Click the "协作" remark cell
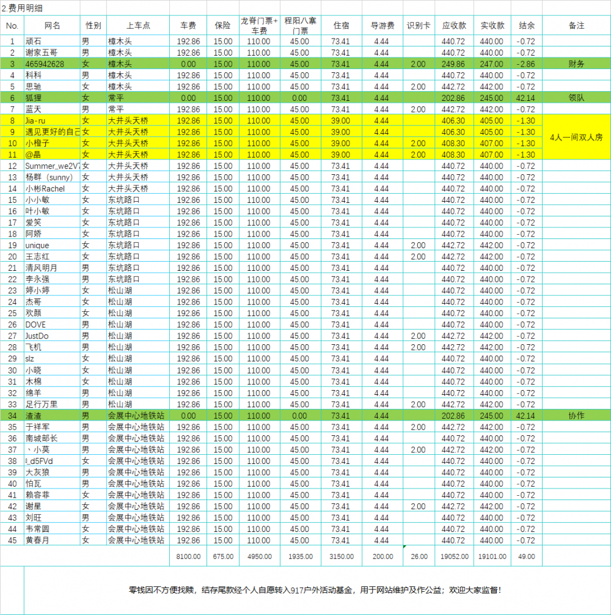Image resolution: width=611 pixels, height=615 pixels. coord(576,416)
